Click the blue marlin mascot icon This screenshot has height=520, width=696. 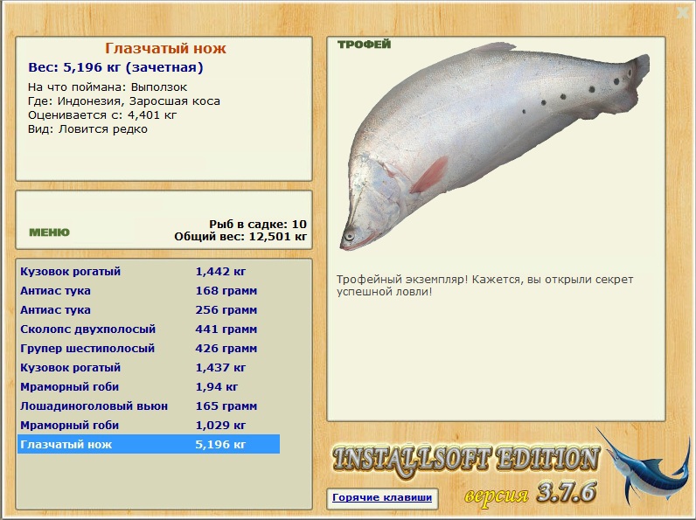(x=644, y=467)
